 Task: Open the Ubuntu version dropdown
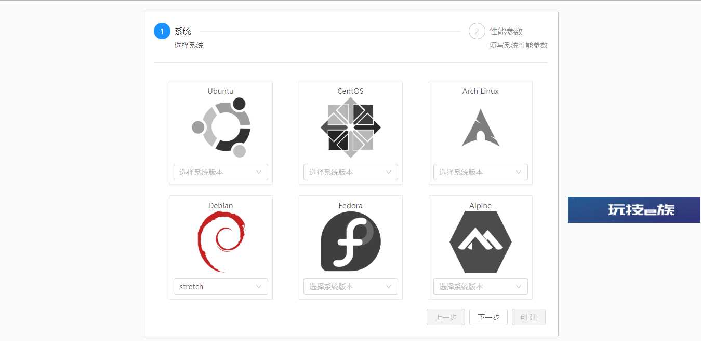(221, 172)
